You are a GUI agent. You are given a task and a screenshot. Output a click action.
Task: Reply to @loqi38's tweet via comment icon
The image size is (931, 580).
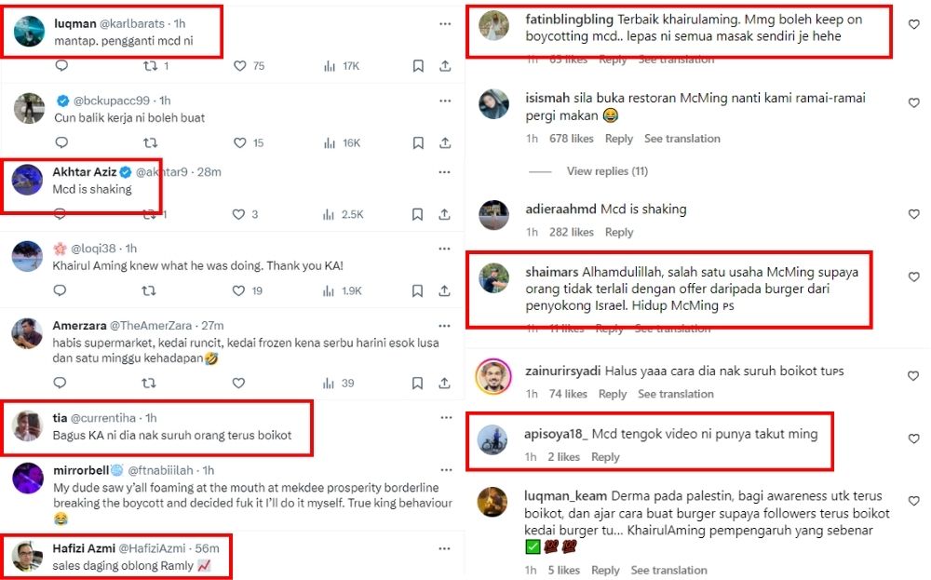[60, 290]
